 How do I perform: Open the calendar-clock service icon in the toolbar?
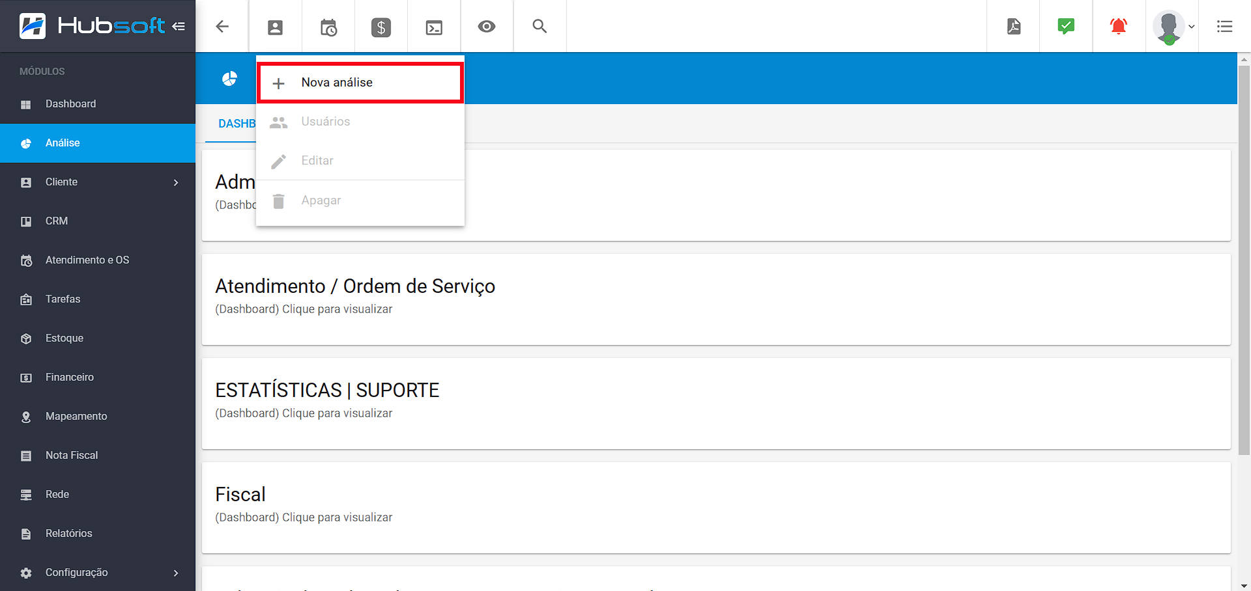coord(328,27)
